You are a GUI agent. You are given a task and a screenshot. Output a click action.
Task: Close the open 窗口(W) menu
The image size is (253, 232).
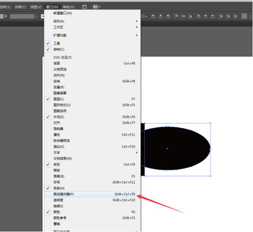coord(52,7)
